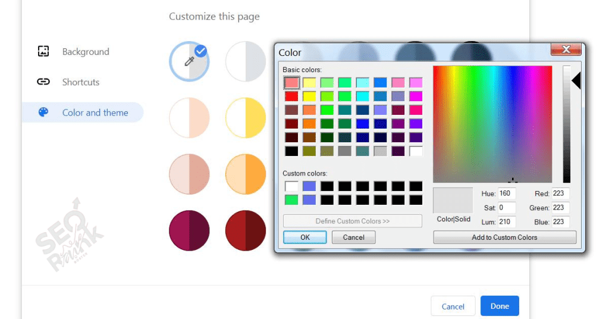Cancel the Customize this page dialog
Screen dimensions: 609x319
pyautogui.click(x=453, y=306)
